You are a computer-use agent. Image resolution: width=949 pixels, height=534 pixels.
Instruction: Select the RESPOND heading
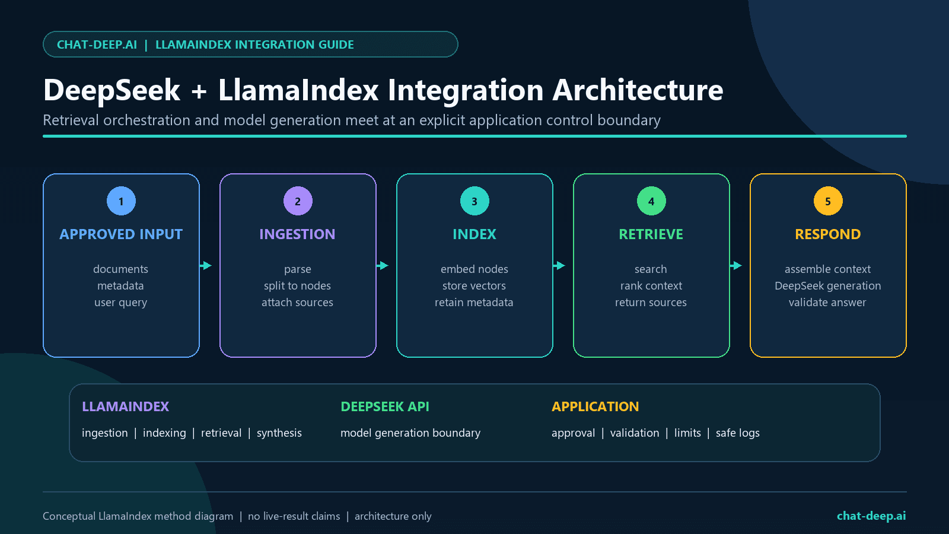tap(828, 234)
